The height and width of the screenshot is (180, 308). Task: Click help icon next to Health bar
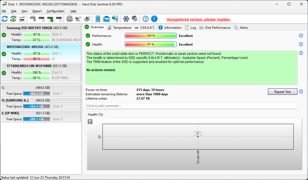point(301,44)
